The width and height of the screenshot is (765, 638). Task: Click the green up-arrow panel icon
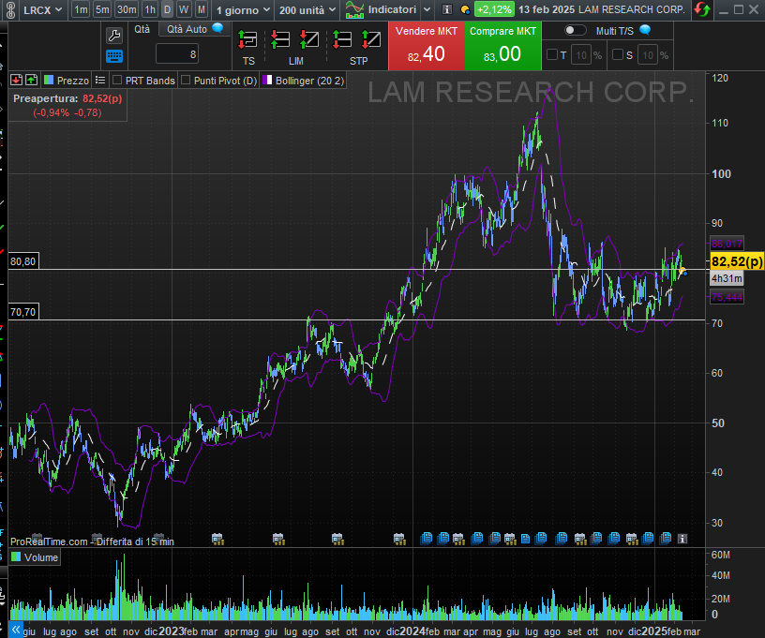pos(31,80)
